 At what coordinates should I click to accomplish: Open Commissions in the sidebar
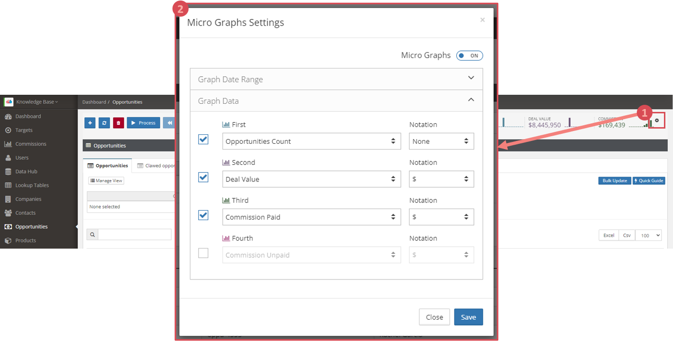(x=30, y=144)
